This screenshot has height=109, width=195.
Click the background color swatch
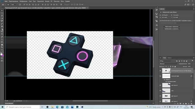(x=2, y=55)
